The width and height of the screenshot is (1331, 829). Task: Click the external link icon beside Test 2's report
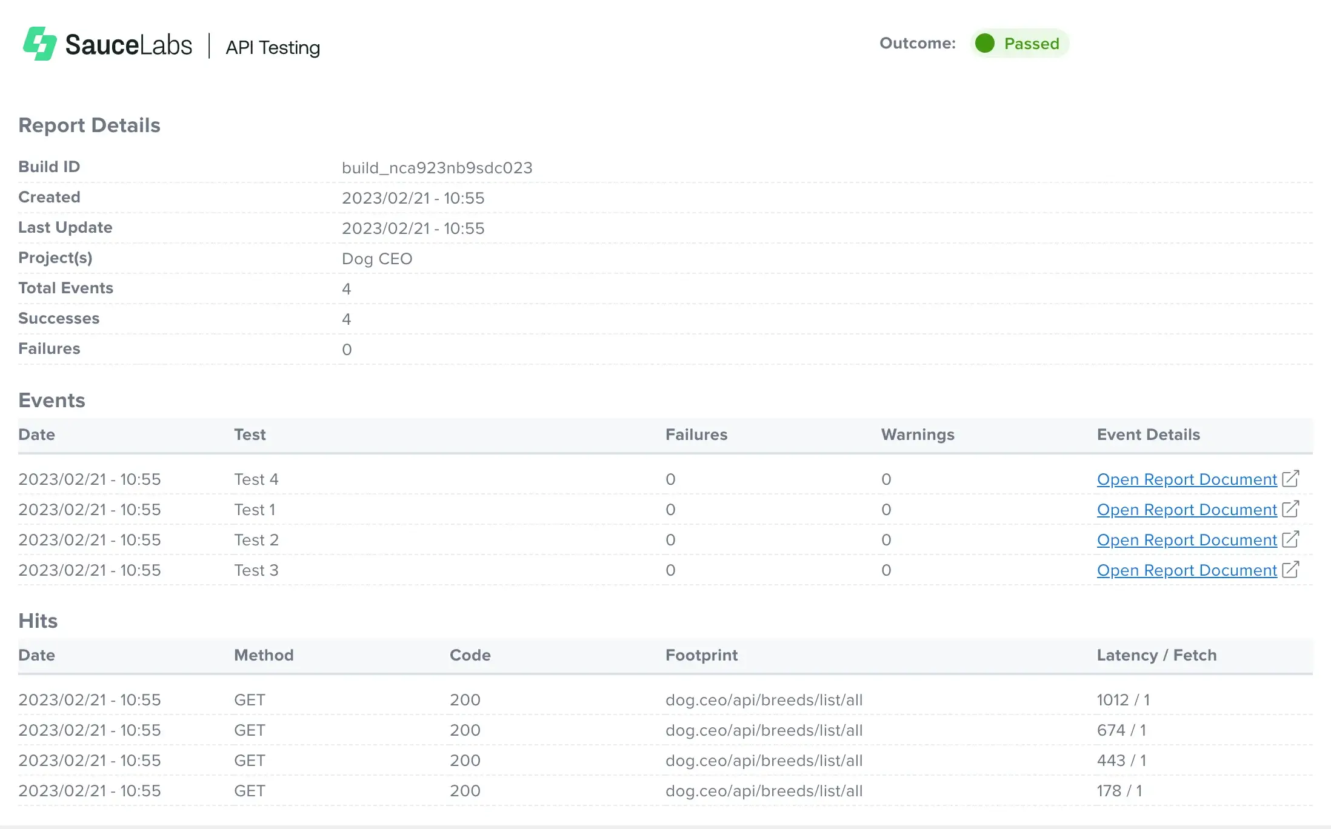pos(1291,539)
